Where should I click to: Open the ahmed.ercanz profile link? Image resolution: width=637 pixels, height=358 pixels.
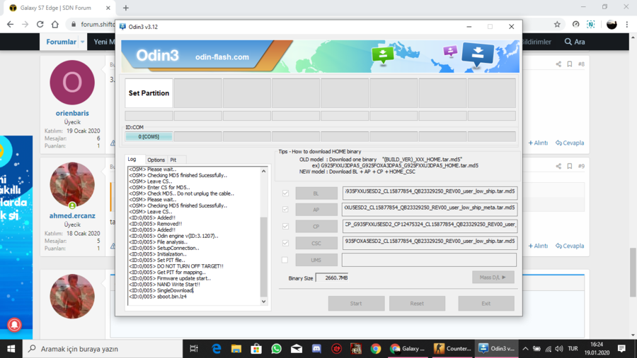[72, 215]
